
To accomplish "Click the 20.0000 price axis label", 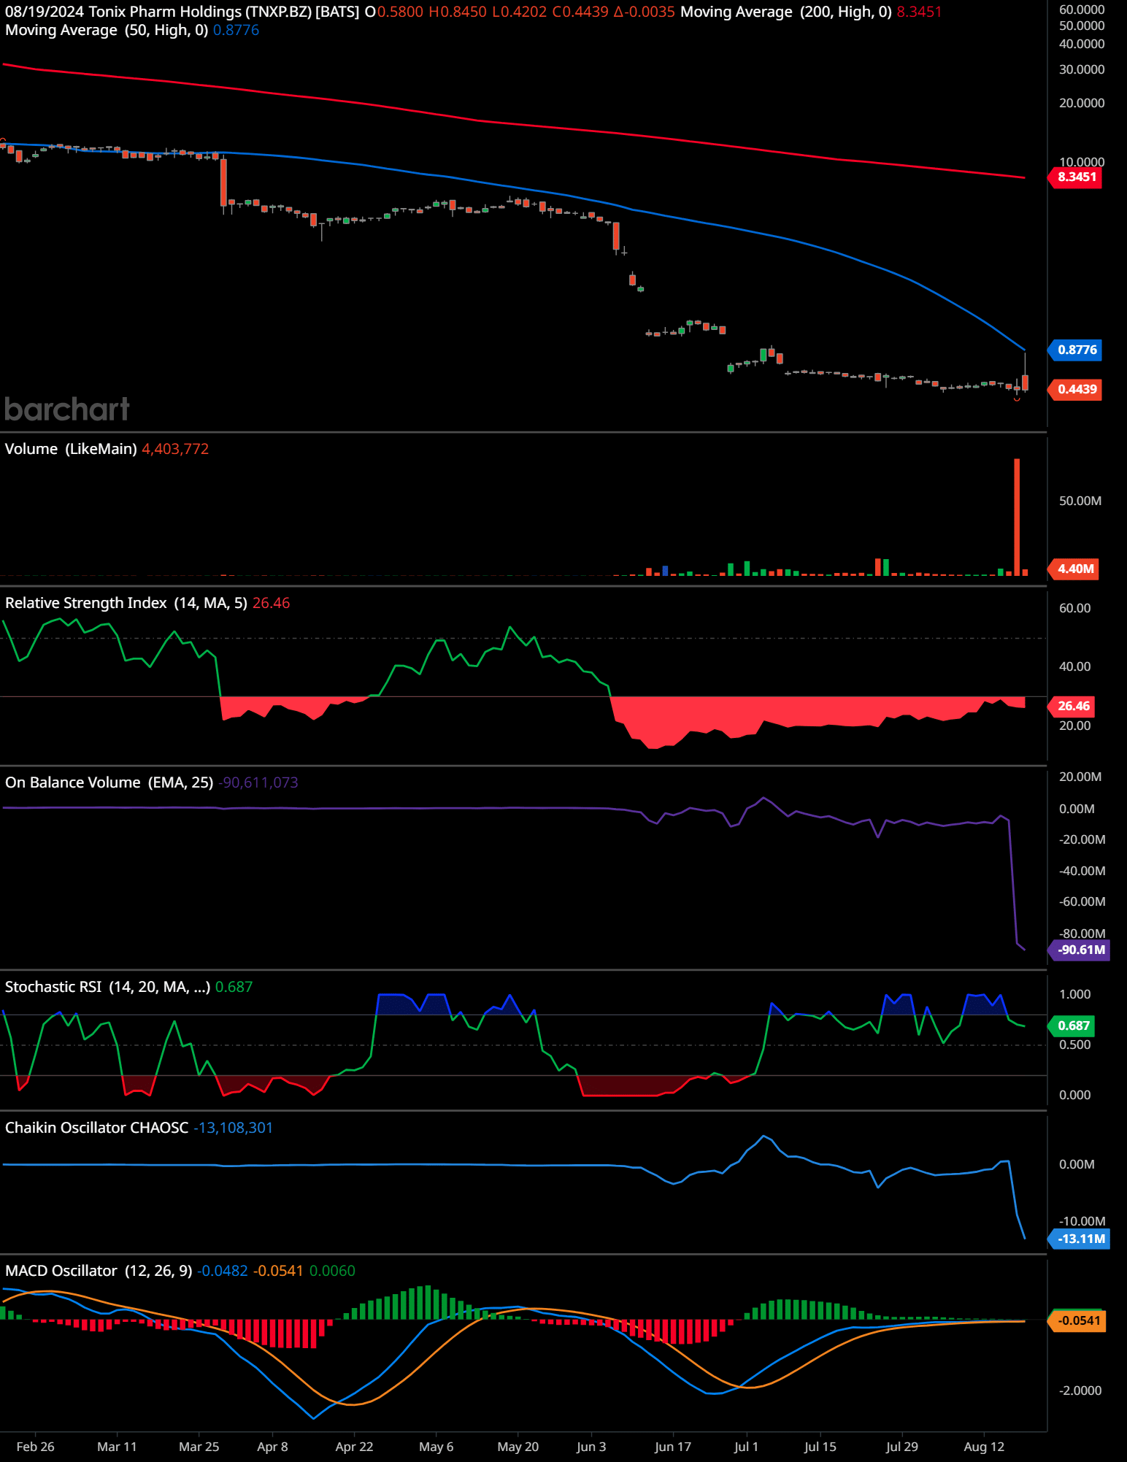I will [1082, 103].
